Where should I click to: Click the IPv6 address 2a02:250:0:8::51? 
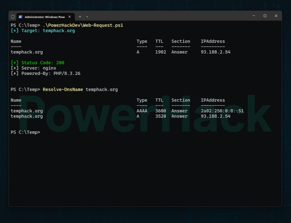click(x=222, y=111)
